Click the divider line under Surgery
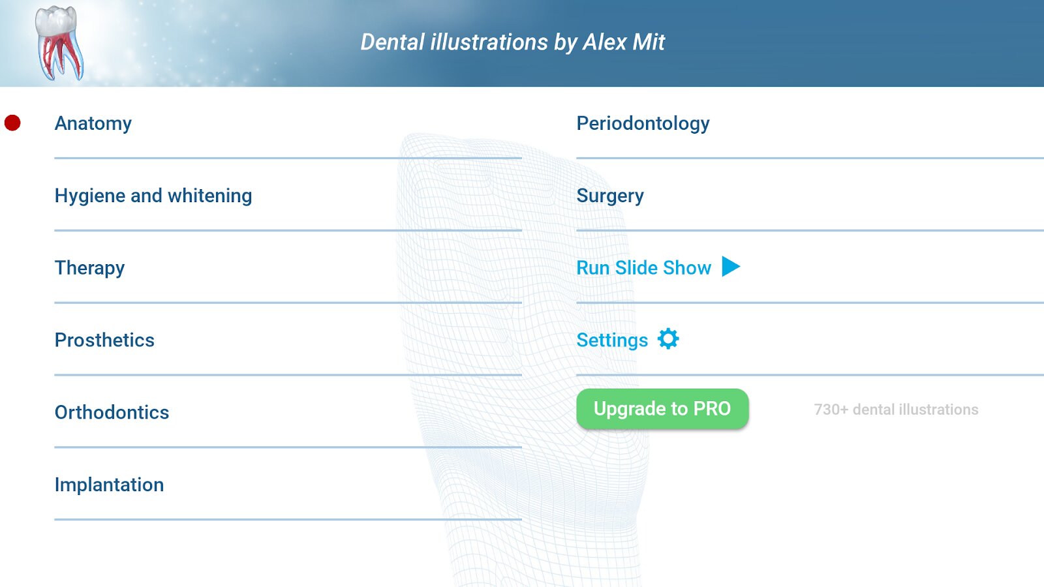The image size is (1044, 587). 810,230
